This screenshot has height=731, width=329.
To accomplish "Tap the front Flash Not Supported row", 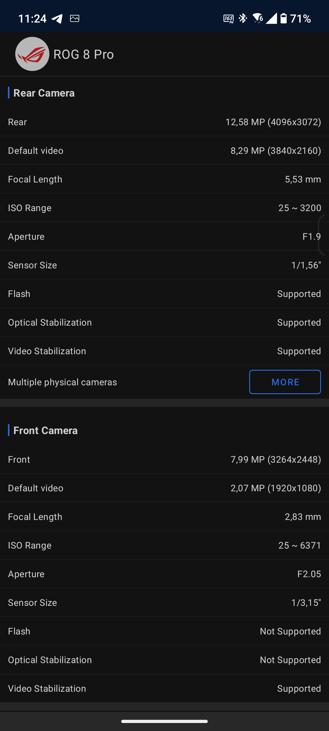I will tap(164, 631).
